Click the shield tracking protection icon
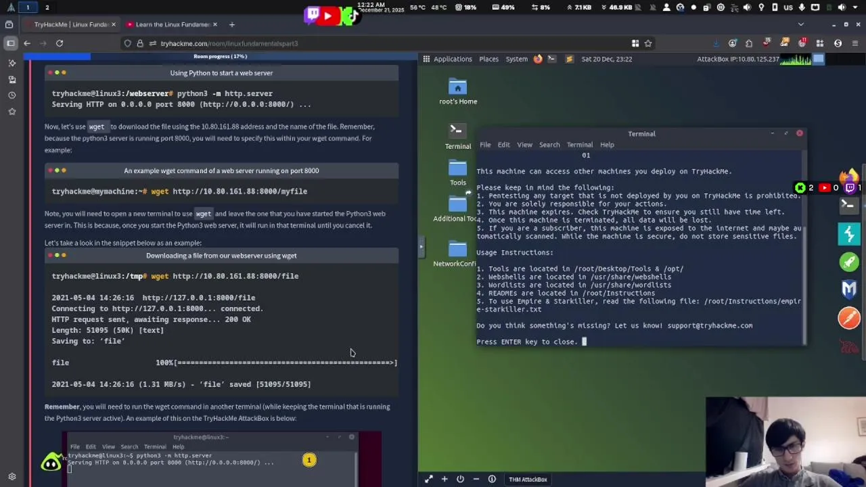Image resolution: width=866 pixels, height=487 pixels. pyautogui.click(x=127, y=43)
